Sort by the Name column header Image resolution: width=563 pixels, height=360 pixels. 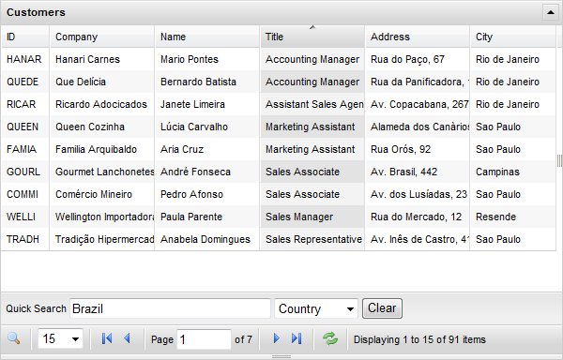[207, 37]
